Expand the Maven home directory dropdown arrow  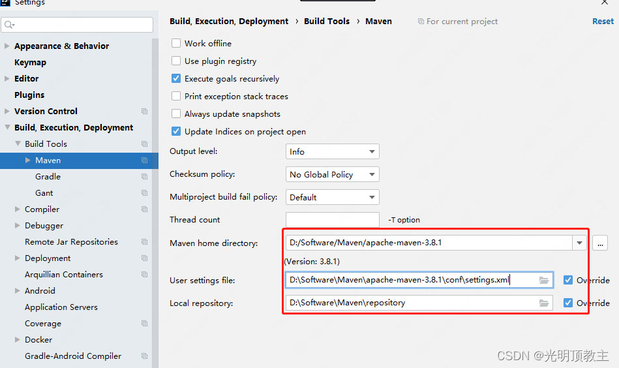579,243
